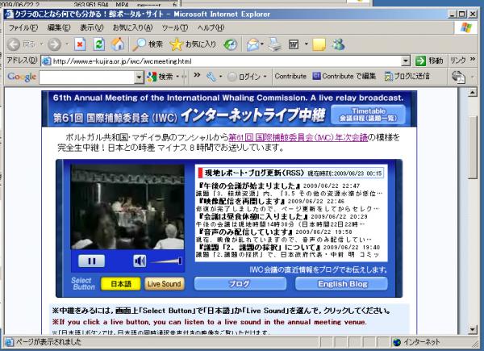Open Google toolbar wrench settings icon
Viewport: 484px width, 351px height.
(211, 77)
